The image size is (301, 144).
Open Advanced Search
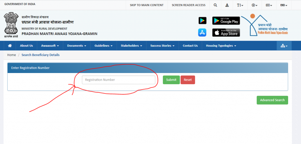point(272,100)
